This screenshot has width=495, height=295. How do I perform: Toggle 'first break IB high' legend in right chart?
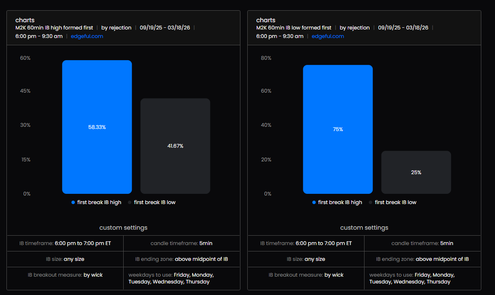click(x=337, y=202)
